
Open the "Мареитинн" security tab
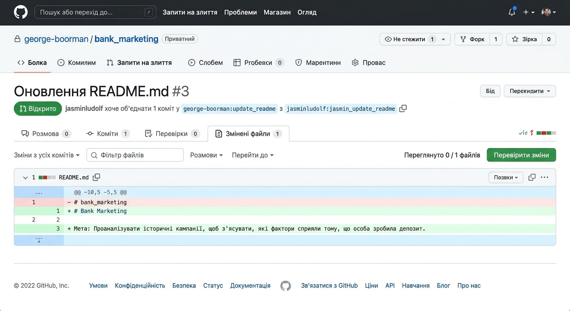pyautogui.click(x=318, y=62)
